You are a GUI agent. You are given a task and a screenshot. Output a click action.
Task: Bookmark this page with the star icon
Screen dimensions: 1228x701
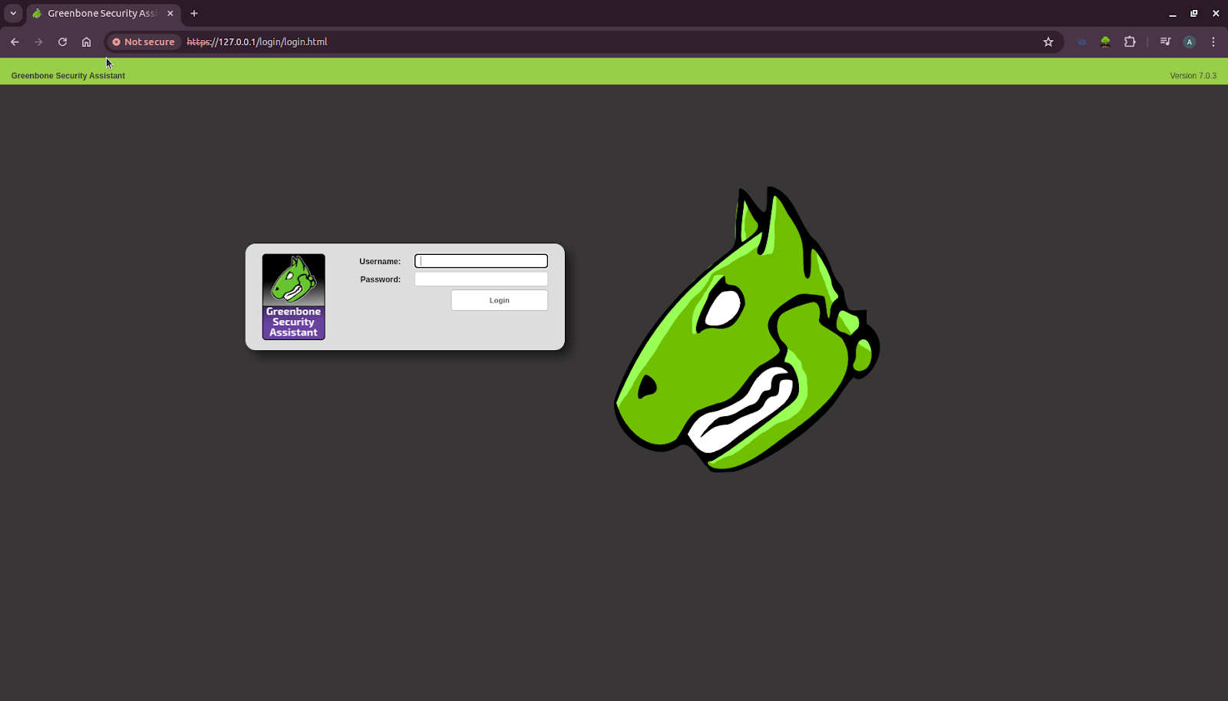pos(1048,42)
